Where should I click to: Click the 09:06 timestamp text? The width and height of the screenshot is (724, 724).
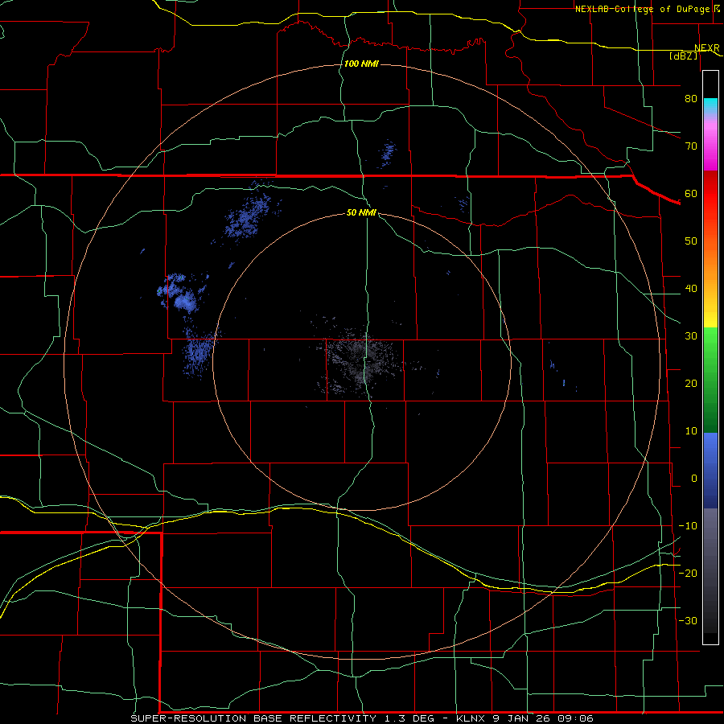pyautogui.click(x=574, y=718)
